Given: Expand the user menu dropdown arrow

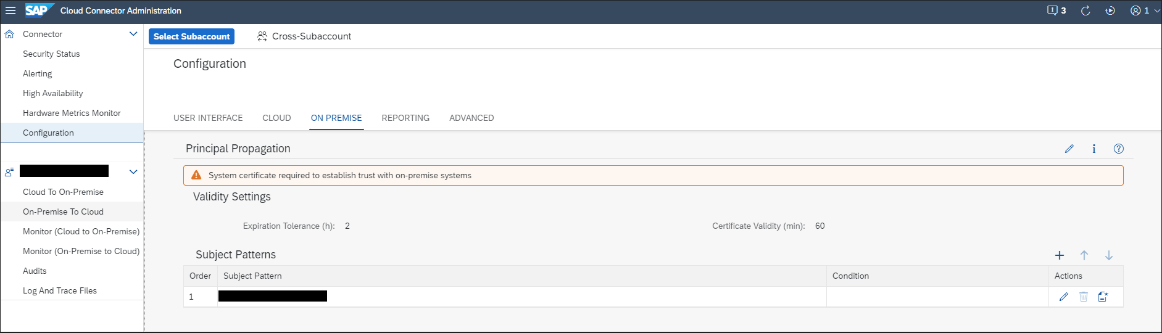Looking at the screenshot, I should [1156, 11].
